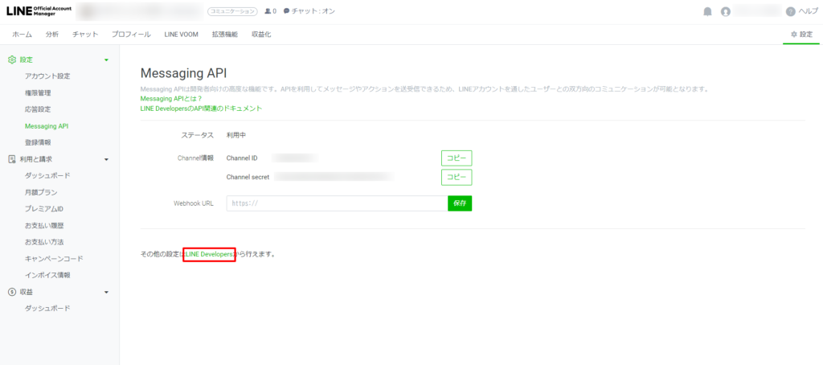Go to the プロフィール tab
This screenshot has width=823, height=365.
(x=131, y=34)
